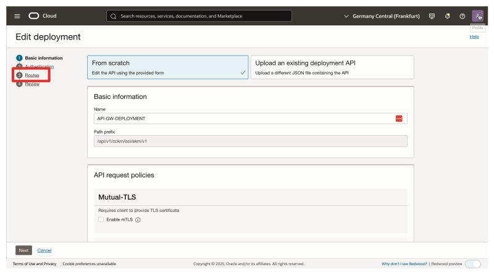Click the Cancel link
This screenshot has height=275, width=494.
44,250
